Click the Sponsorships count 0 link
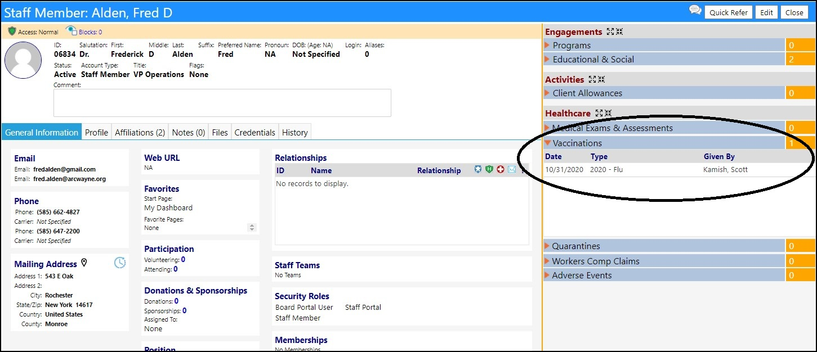This screenshot has height=352, width=817. click(x=184, y=311)
